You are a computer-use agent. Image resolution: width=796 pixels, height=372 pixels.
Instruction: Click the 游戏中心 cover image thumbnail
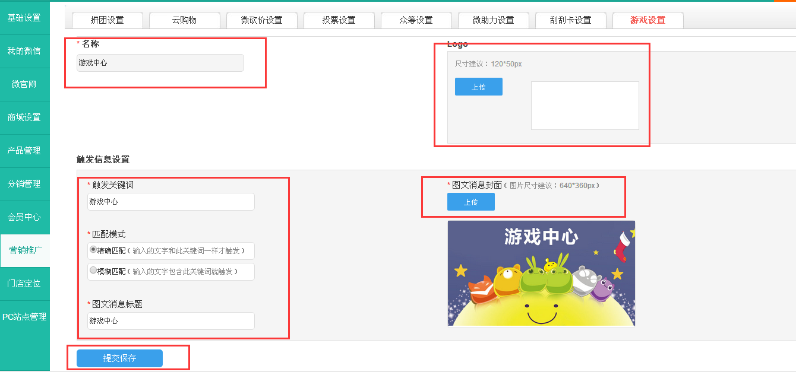coord(541,274)
